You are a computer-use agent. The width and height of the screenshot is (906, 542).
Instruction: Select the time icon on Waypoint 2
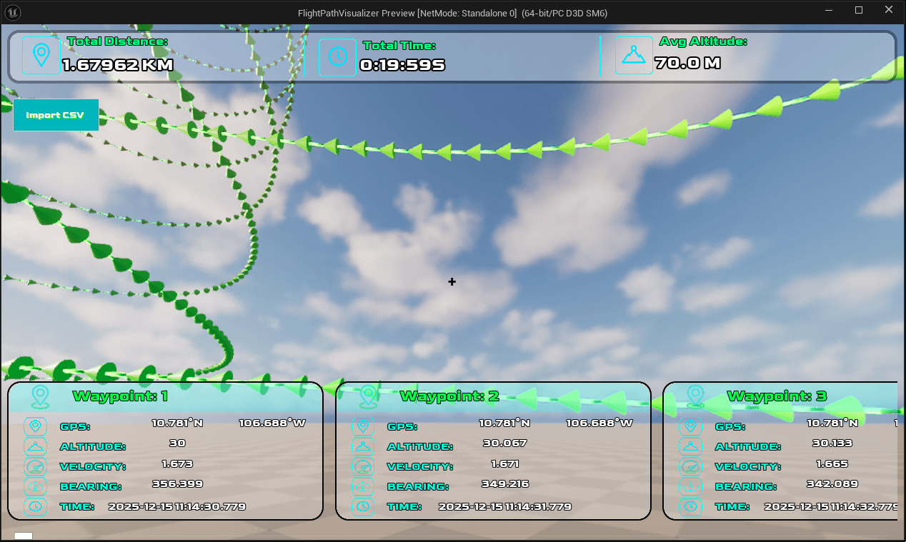363,506
